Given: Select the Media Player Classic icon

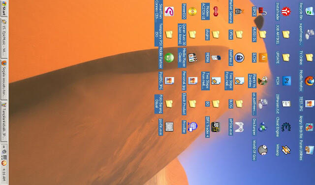Looking at the screenshot, I should (x=192, y=58).
